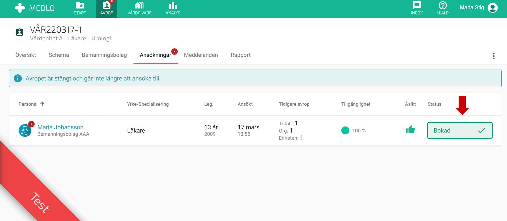Open the three-dot more options menu
Screen dimensions: 507x221
click(x=494, y=56)
